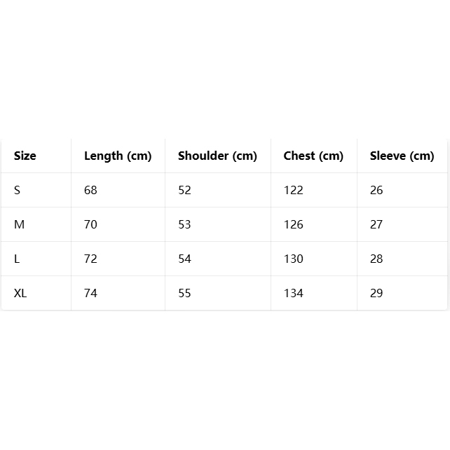
Task: Click length value 70 for size M
Action: click(90, 224)
